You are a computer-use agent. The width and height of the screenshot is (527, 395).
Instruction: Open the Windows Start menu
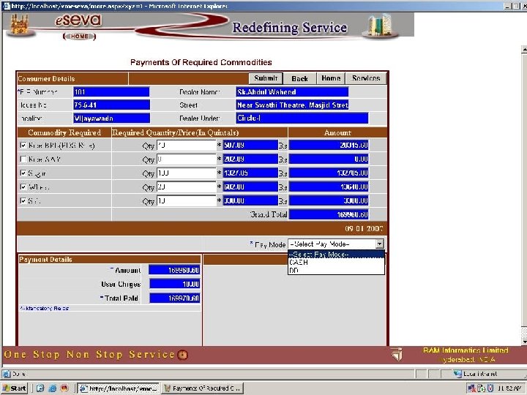[15, 388]
